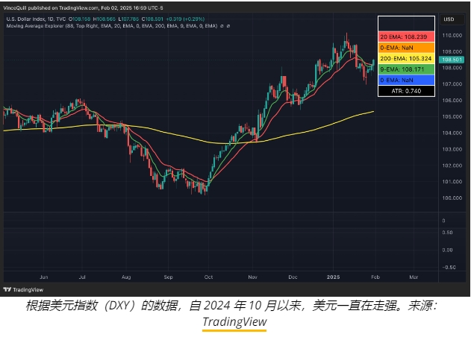Screen dimensions: 471x337
Task: Click the 110.000 price axis label
Action: 452,35
